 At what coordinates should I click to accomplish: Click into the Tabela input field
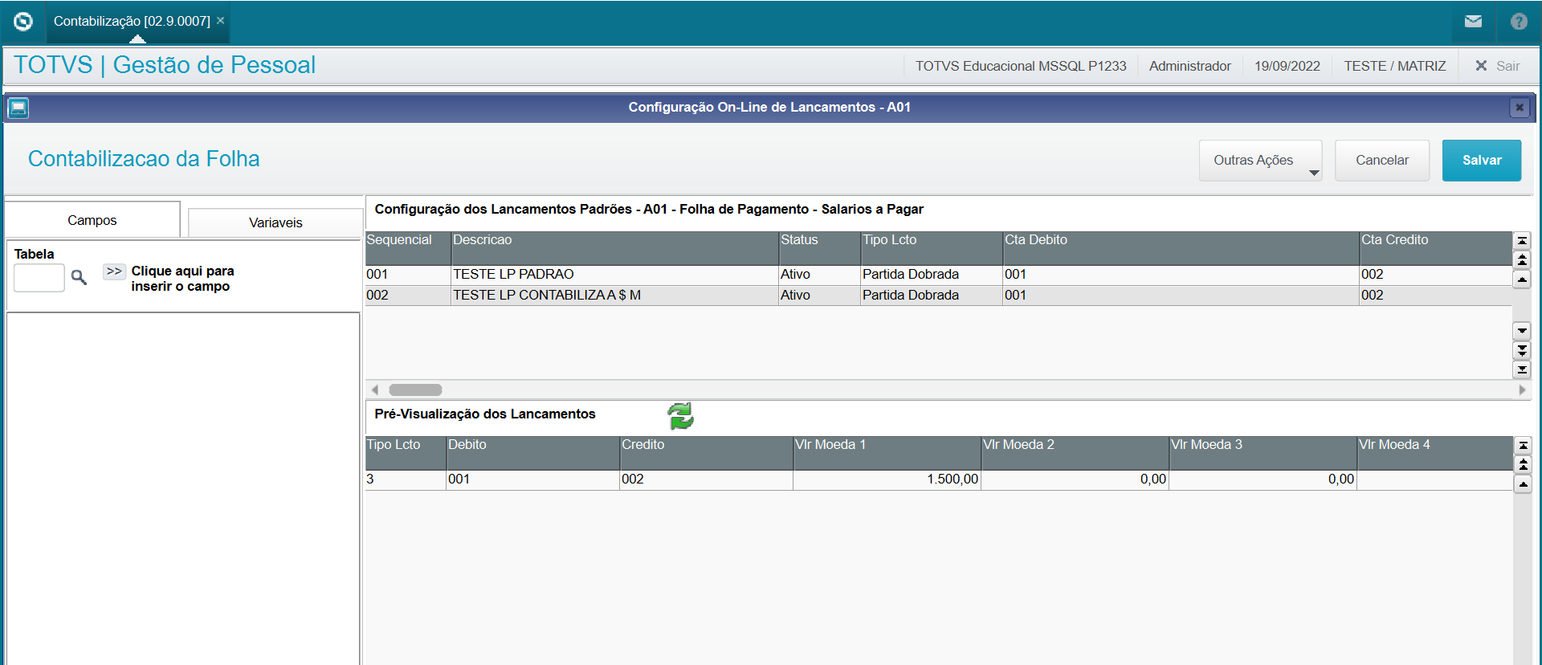(x=39, y=278)
